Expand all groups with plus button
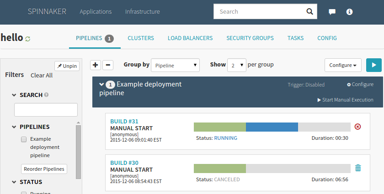This screenshot has width=384, height=194. pos(95,65)
